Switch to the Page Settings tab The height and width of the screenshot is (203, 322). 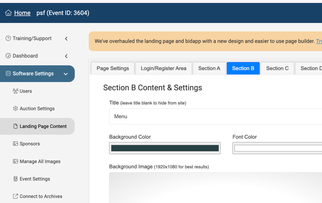[x=113, y=68]
